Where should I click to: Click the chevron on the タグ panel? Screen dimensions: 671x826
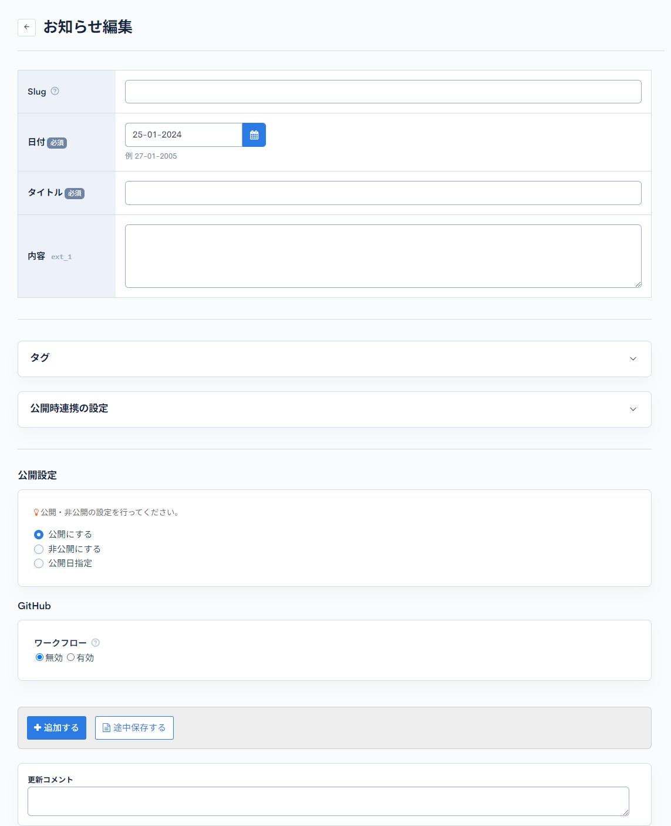click(632, 358)
